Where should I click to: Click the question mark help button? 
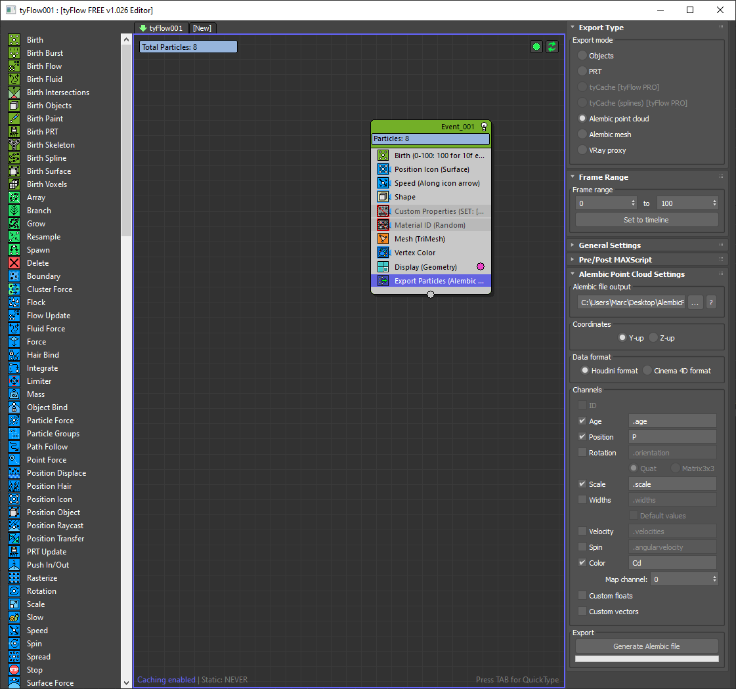tap(711, 303)
